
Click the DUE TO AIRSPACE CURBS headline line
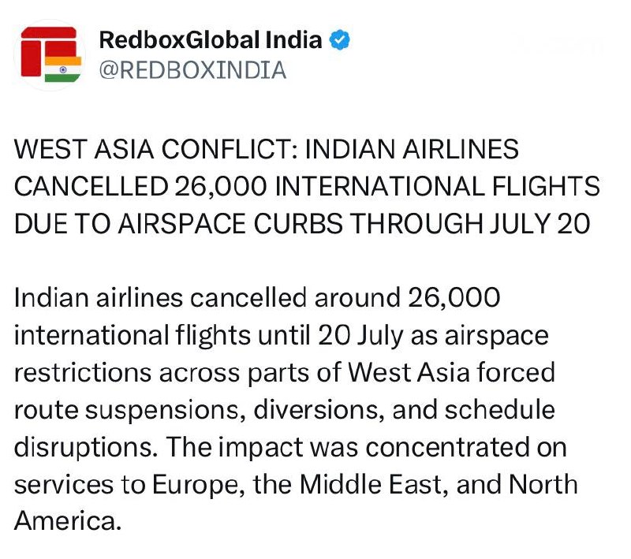[302, 223]
